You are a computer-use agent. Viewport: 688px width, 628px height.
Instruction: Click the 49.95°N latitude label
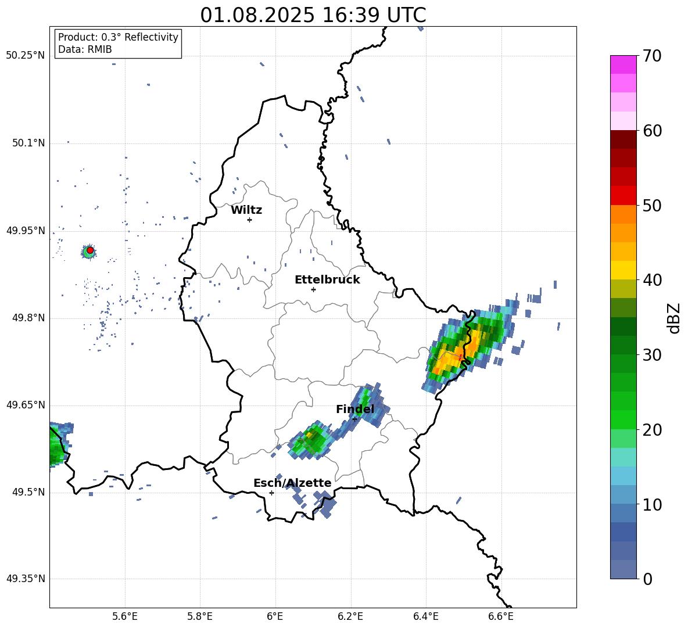[x=26, y=230]
